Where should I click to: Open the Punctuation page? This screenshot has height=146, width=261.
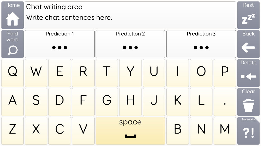pos(248,131)
